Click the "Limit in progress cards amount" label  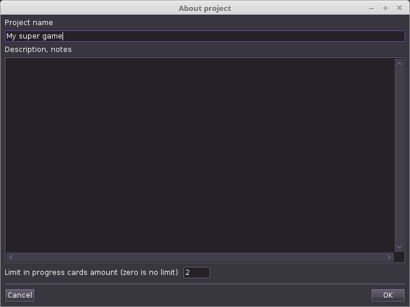coord(91,273)
